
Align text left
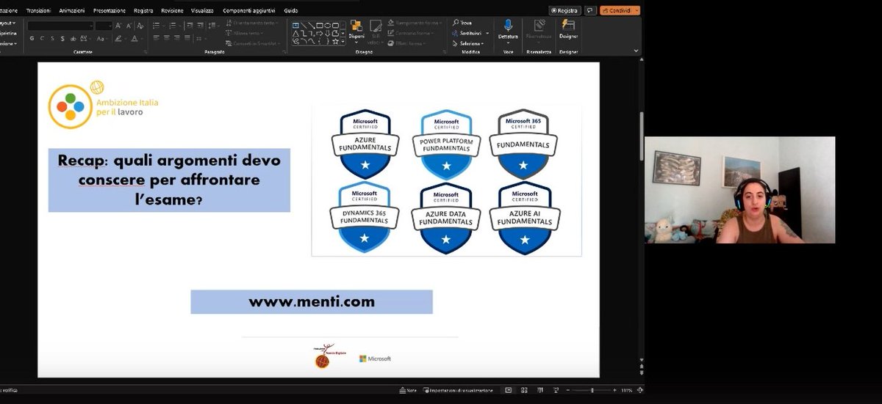coord(156,38)
